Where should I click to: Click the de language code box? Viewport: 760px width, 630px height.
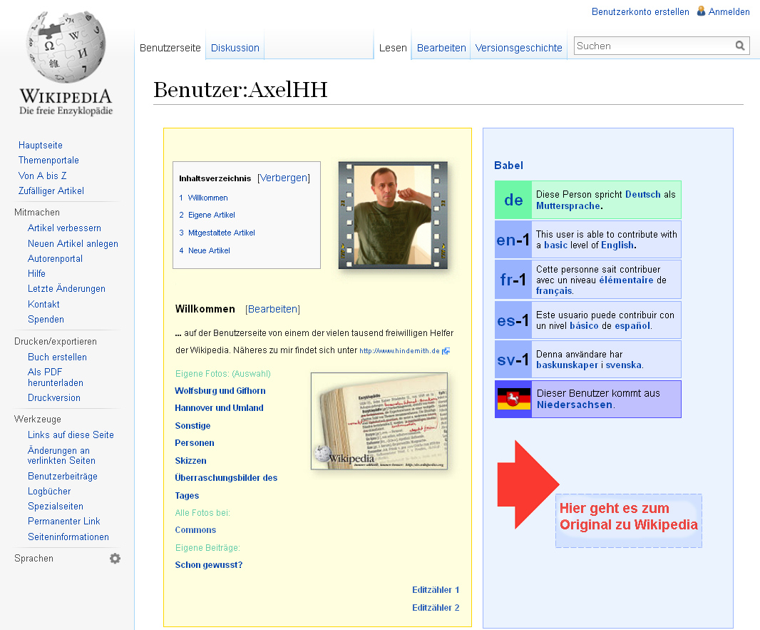(x=513, y=200)
